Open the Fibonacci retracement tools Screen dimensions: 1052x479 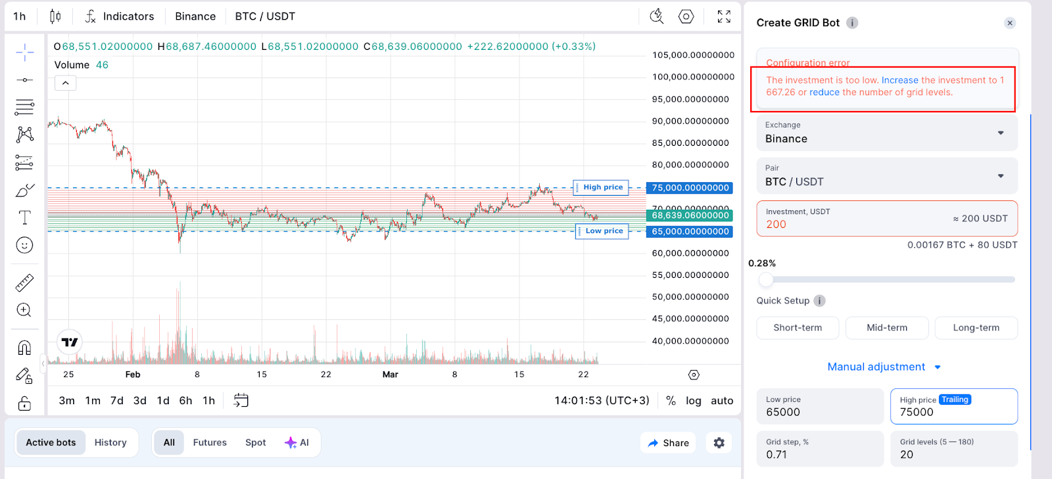click(x=24, y=107)
